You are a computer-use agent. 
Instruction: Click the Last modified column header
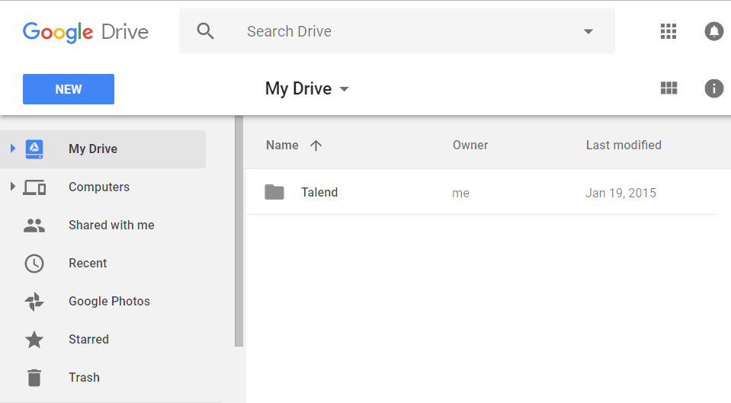[623, 145]
